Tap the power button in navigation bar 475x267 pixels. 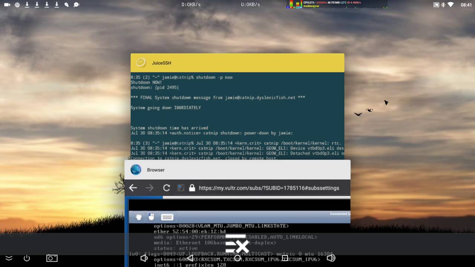pyautogui.click(x=27, y=258)
